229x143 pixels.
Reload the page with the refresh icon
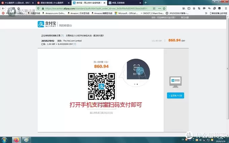pyautogui.click(x=13, y=8)
